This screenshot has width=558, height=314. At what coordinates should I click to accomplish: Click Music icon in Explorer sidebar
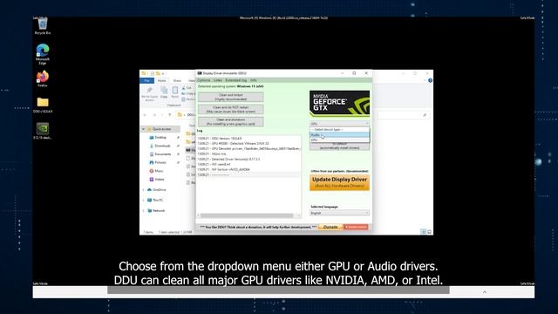point(152,171)
